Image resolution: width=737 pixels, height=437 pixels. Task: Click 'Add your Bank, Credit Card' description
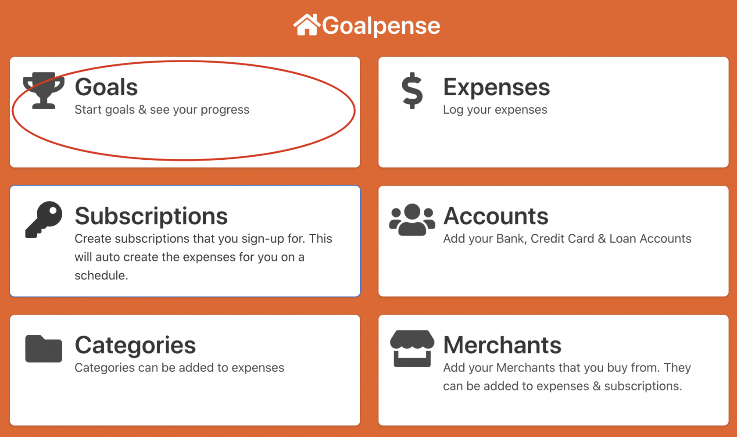pos(567,239)
